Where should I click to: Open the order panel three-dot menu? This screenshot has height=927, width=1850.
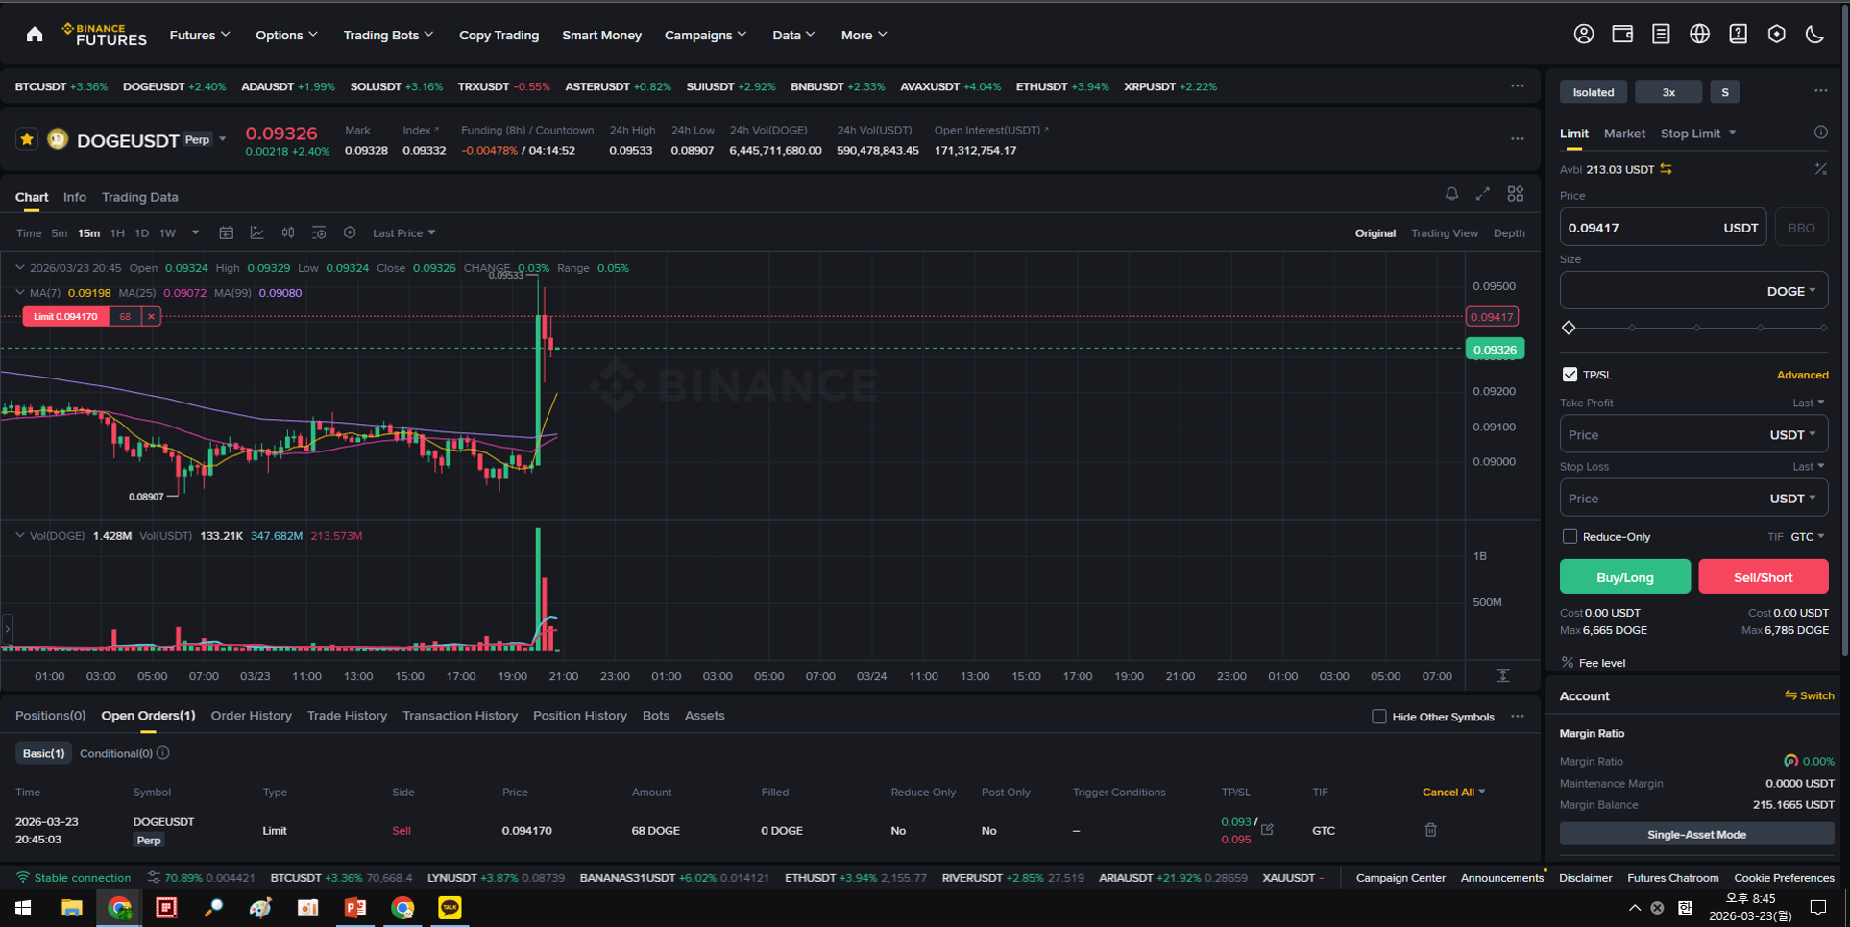pos(1820,91)
